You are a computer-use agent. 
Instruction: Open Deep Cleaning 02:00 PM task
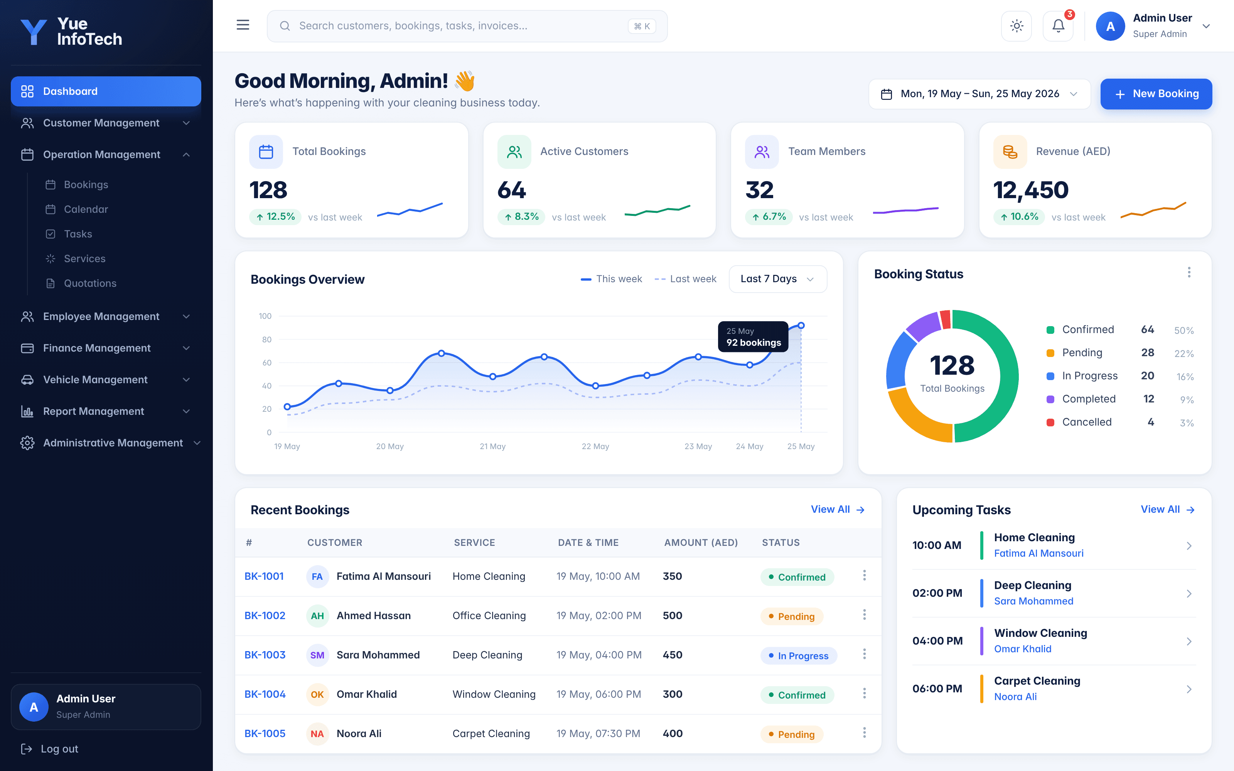click(1054, 593)
